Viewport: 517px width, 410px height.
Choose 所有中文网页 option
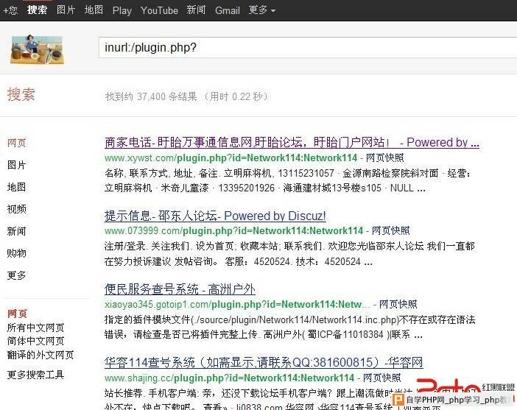point(35,328)
